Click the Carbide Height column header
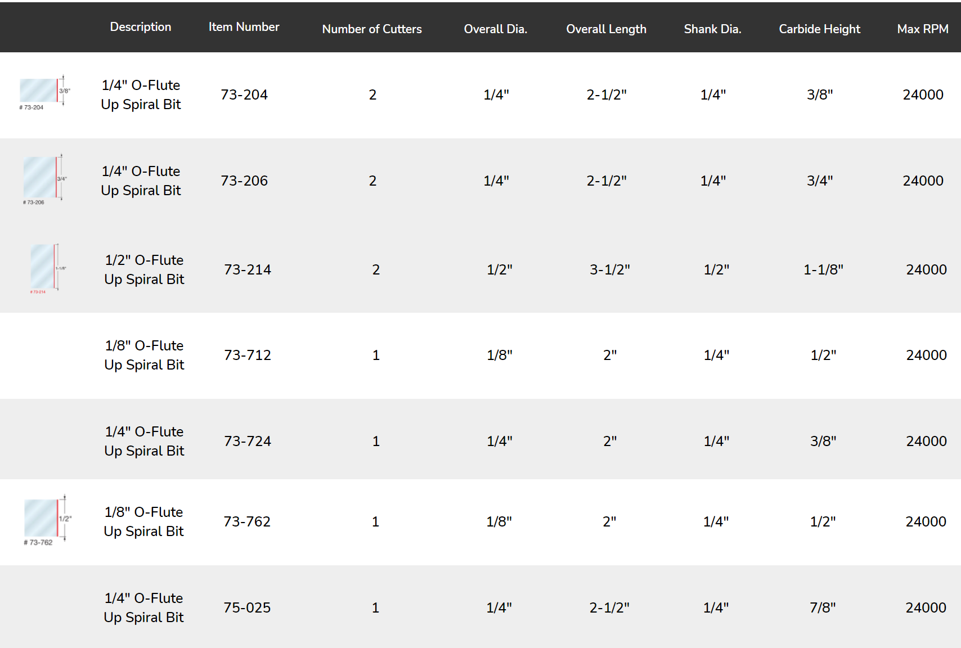This screenshot has width=961, height=648. [819, 29]
